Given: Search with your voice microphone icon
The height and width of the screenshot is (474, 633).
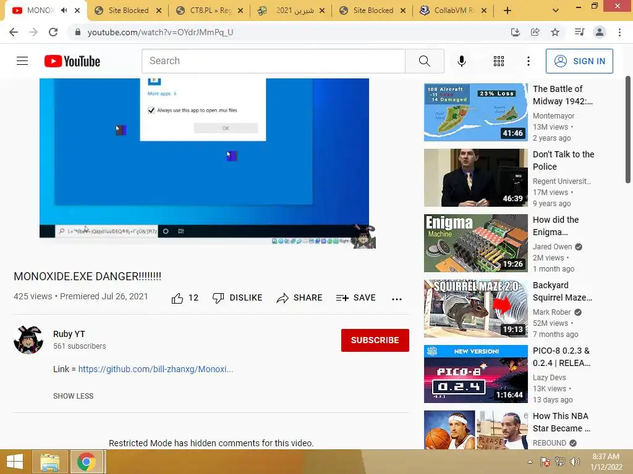Looking at the screenshot, I should point(461,61).
